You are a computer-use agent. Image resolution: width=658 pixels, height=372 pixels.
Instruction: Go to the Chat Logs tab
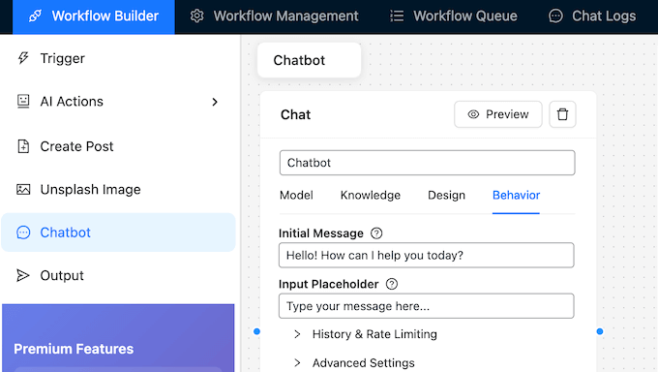[x=592, y=15]
